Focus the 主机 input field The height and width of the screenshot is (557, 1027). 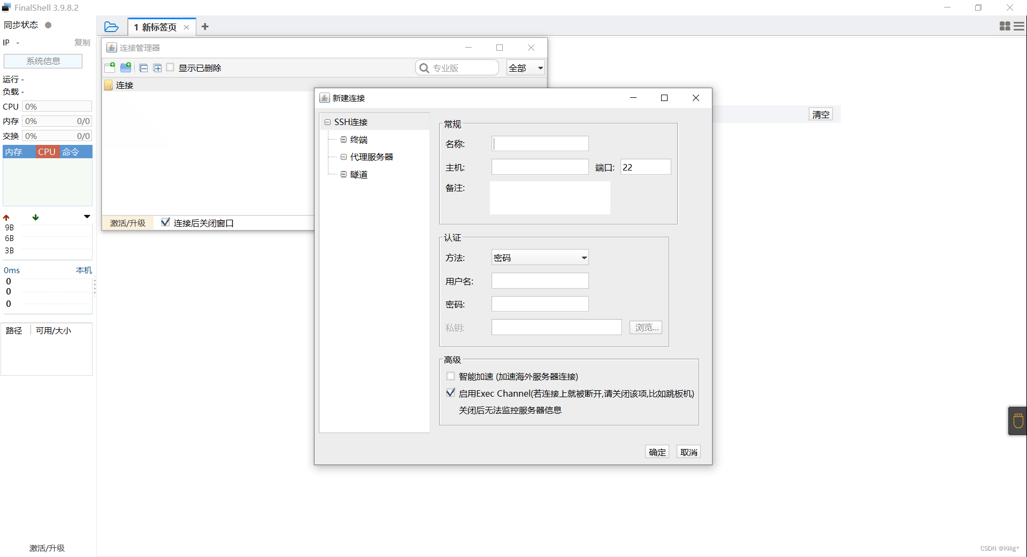(x=540, y=167)
